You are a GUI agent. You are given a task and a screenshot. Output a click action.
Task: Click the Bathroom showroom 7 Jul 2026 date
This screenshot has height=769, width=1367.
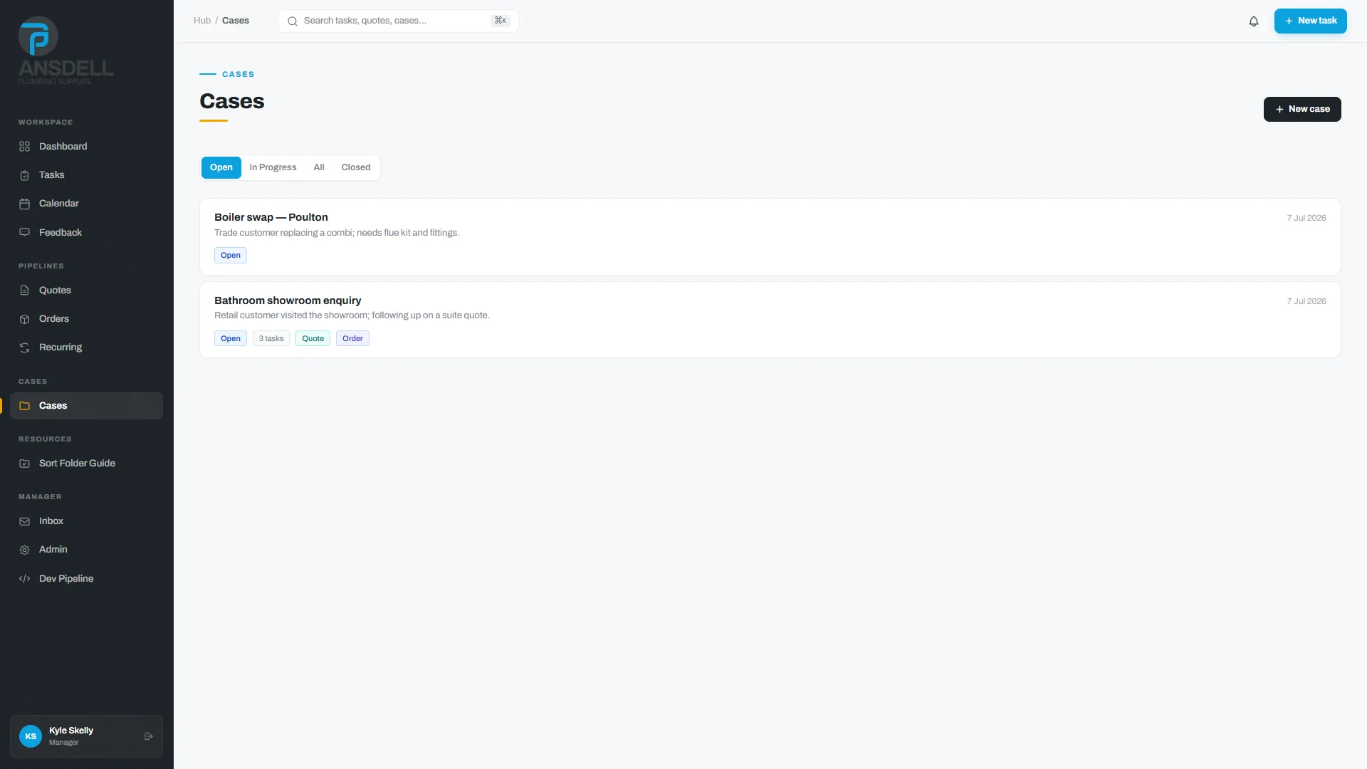(x=1306, y=301)
